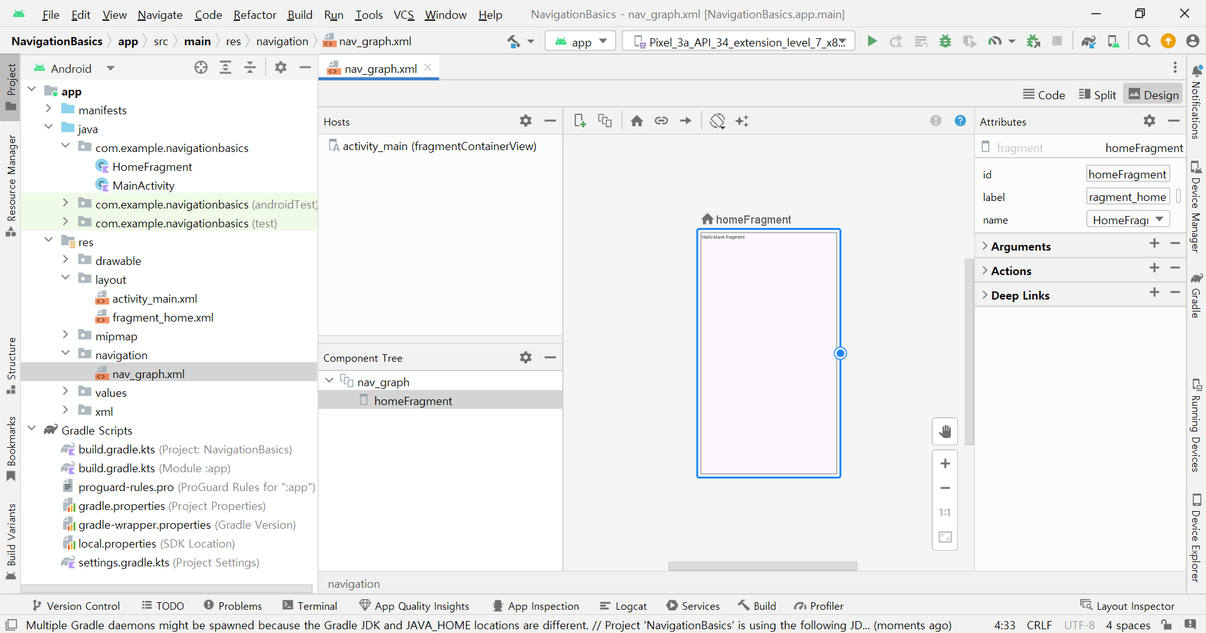Switch editor to Split view
The image size is (1206, 633).
click(x=1097, y=95)
